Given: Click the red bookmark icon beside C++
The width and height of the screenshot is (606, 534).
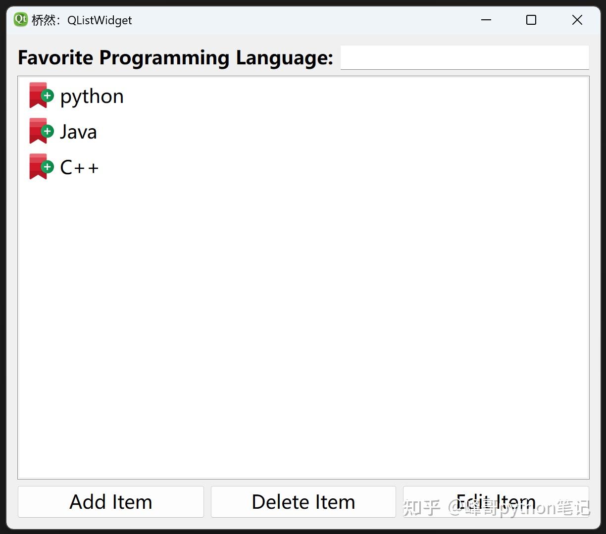Looking at the screenshot, I should 37,166.
